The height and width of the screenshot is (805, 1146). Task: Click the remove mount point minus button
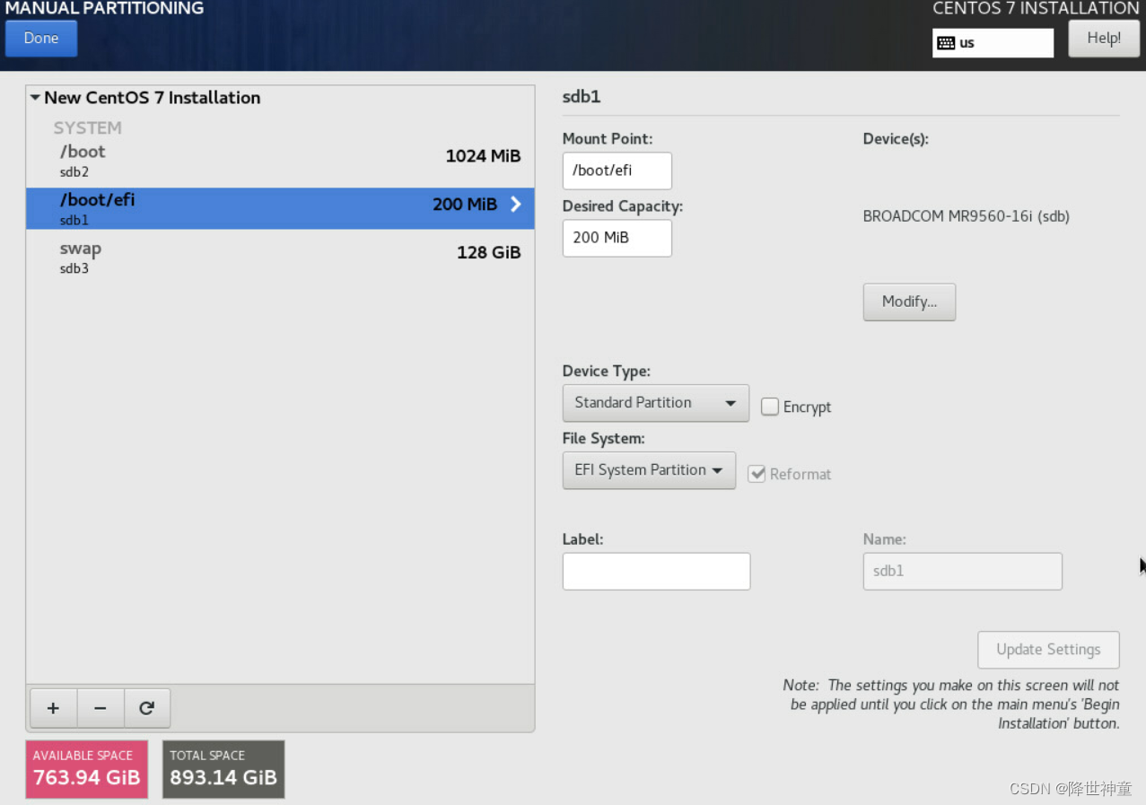[x=101, y=708]
